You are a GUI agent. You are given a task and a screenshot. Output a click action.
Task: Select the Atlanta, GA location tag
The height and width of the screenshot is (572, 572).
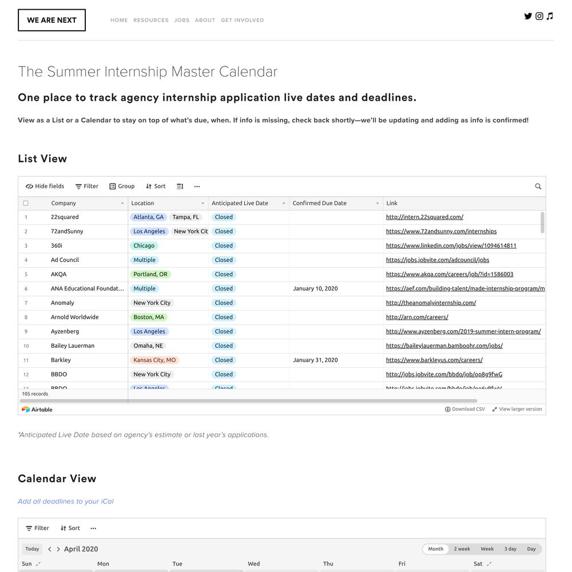[149, 217]
